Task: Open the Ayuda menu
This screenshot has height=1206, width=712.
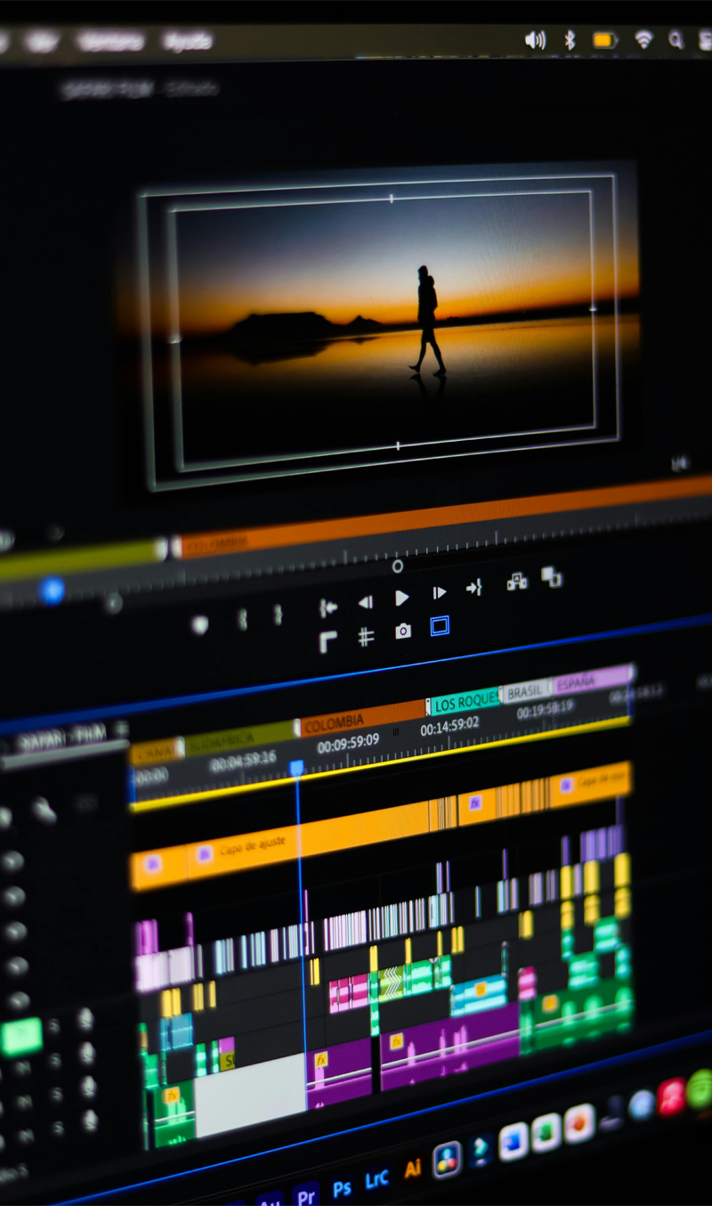Action: pos(187,41)
